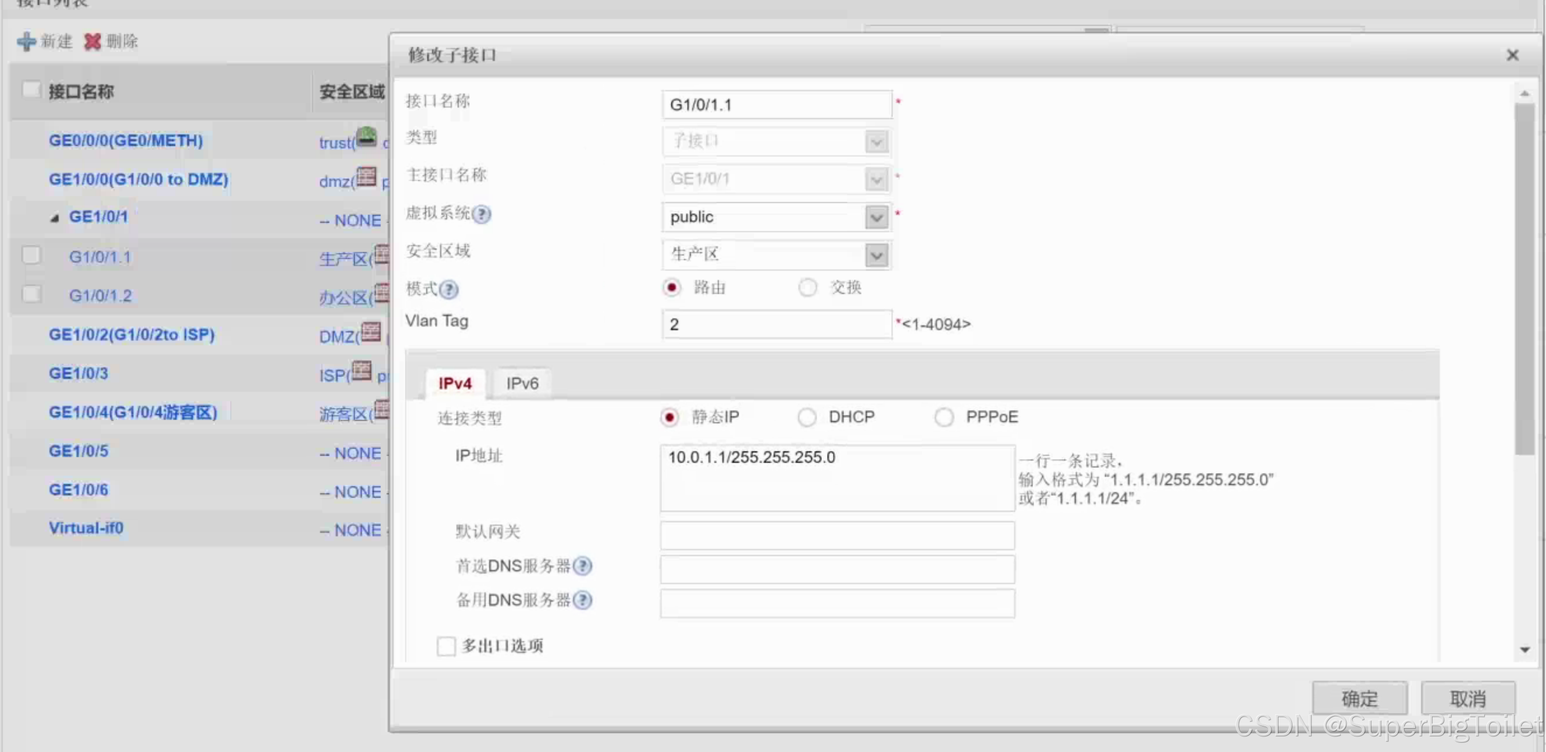This screenshot has height=752, width=1546.
Task: Open the GE1/0/0(G1/0/0 to DMZ) link
Action: tap(138, 180)
